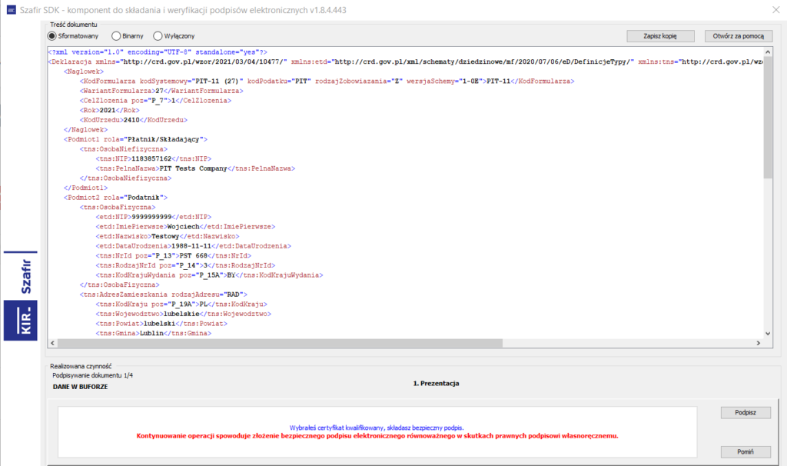Click the vertical scrollbar thumb in XML view
Viewport: 787px width, 466px height.
click(768, 115)
